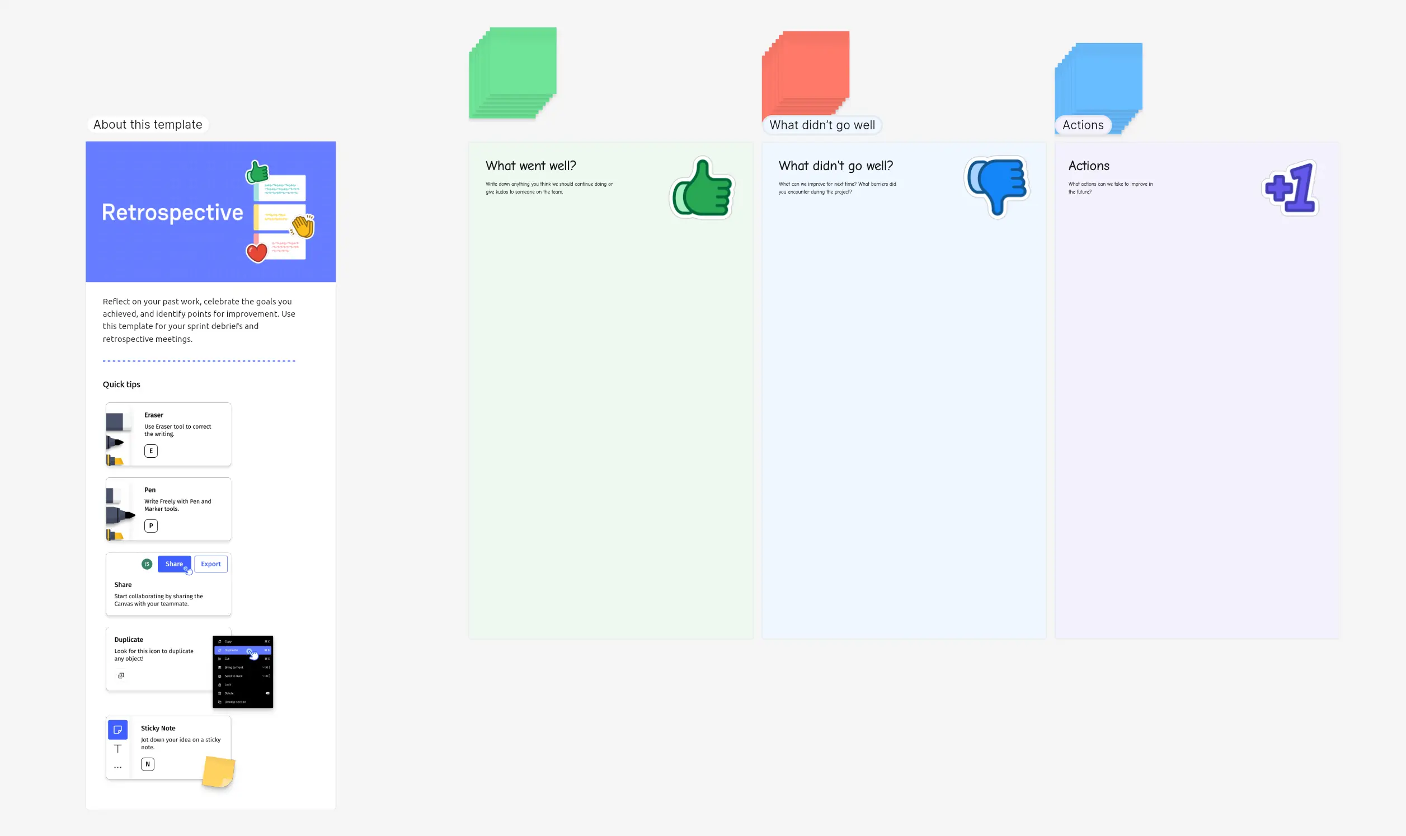The image size is (1406, 836).
Task: Click the small thumbs-up sticker on Retrospective banner
Action: [257, 172]
